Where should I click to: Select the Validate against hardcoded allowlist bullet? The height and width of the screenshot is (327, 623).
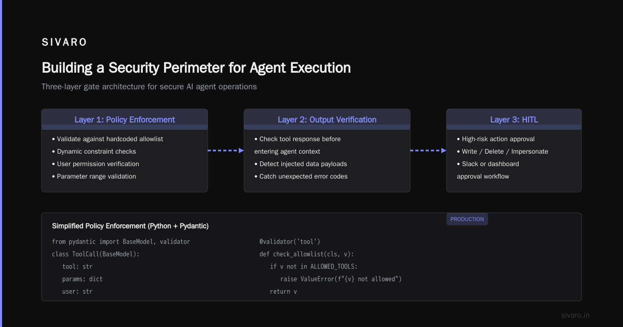[x=107, y=139]
